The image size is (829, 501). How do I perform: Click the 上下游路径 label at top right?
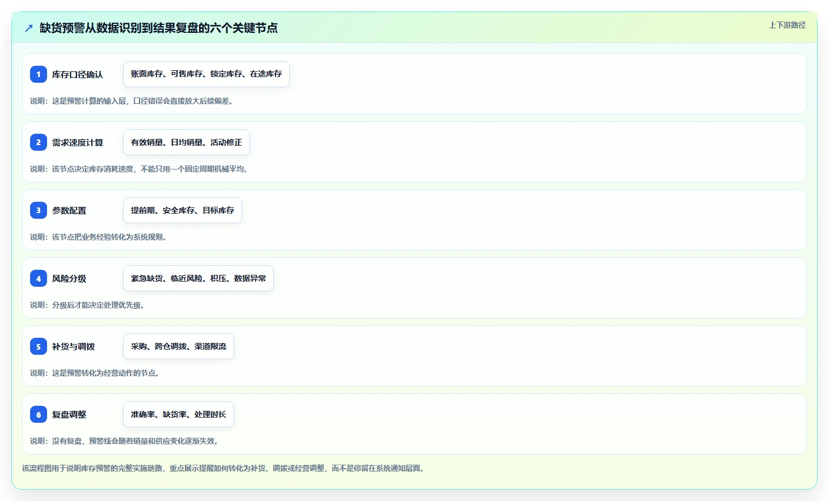(x=787, y=25)
